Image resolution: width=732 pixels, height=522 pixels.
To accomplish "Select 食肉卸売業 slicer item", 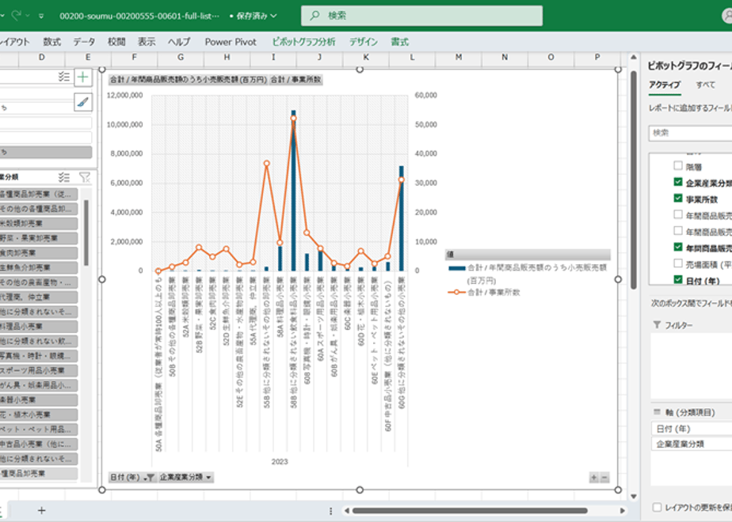I will pyautogui.click(x=38, y=252).
